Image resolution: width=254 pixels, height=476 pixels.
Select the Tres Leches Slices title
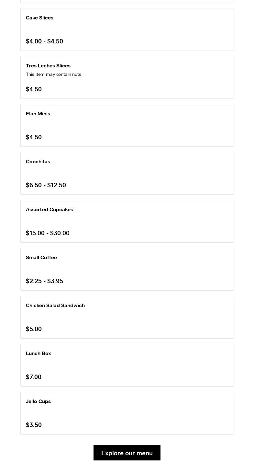48,66
